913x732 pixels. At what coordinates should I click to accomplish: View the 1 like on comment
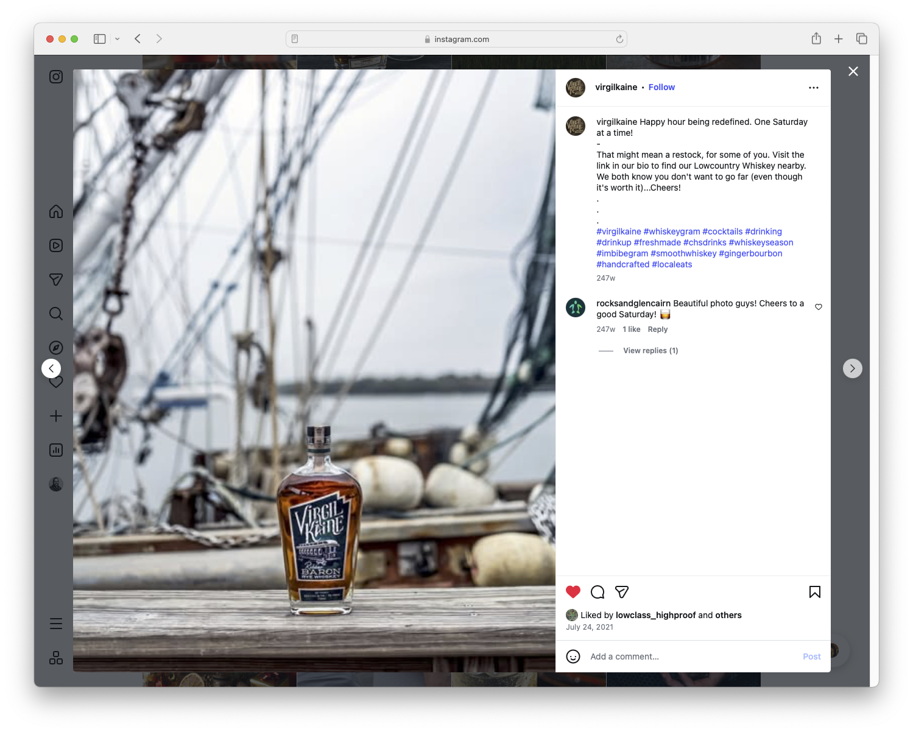632,329
